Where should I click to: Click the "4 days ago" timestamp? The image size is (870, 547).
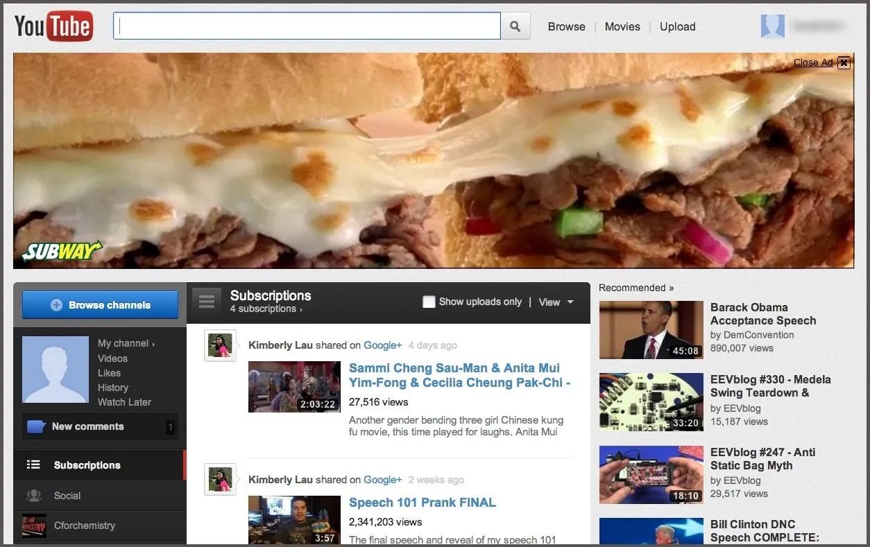click(x=432, y=345)
